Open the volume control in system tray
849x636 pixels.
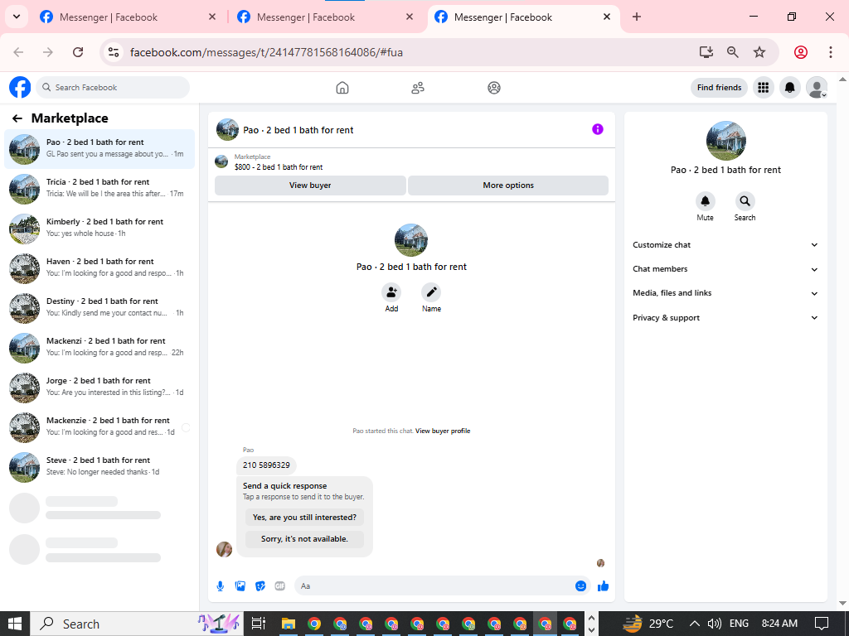[x=714, y=624]
